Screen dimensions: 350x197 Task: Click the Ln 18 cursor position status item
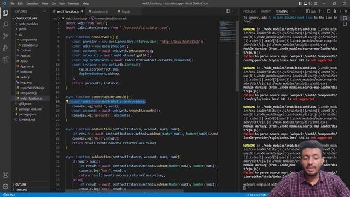257,195
